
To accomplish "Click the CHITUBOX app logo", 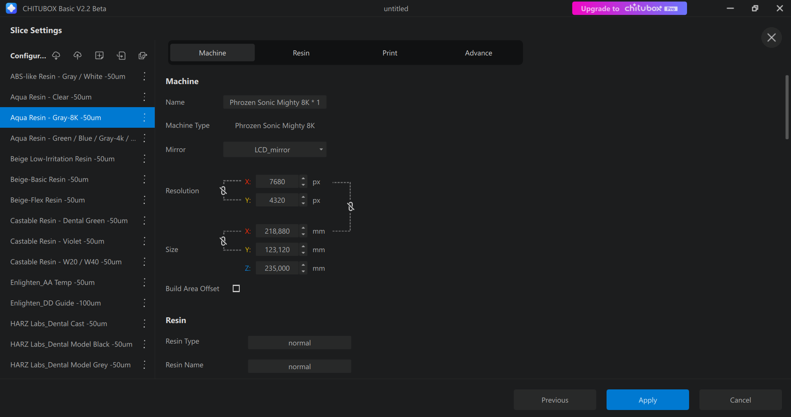I will tap(12, 8).
